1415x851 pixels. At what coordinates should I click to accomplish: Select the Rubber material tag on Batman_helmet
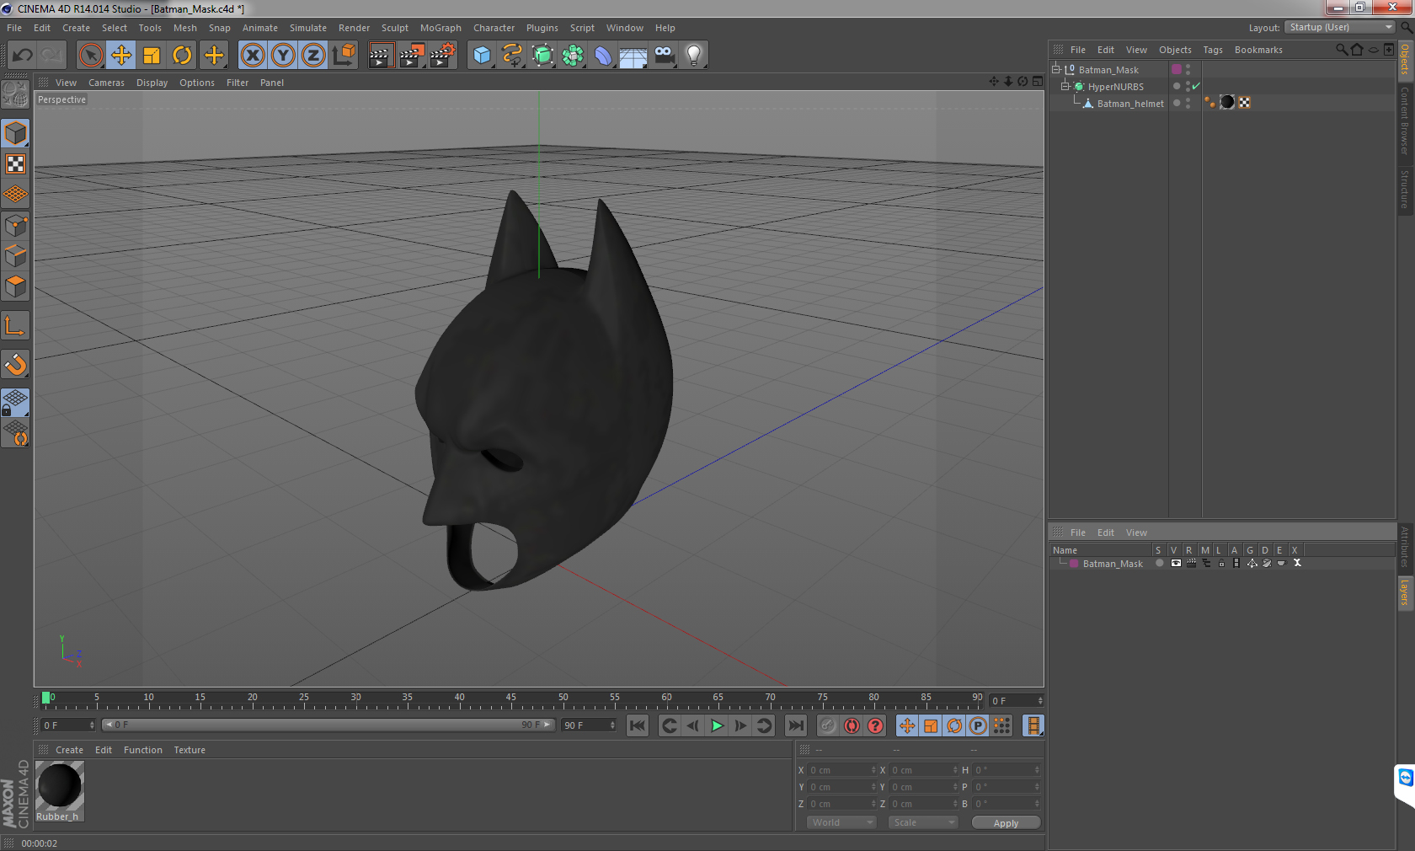1227,102
